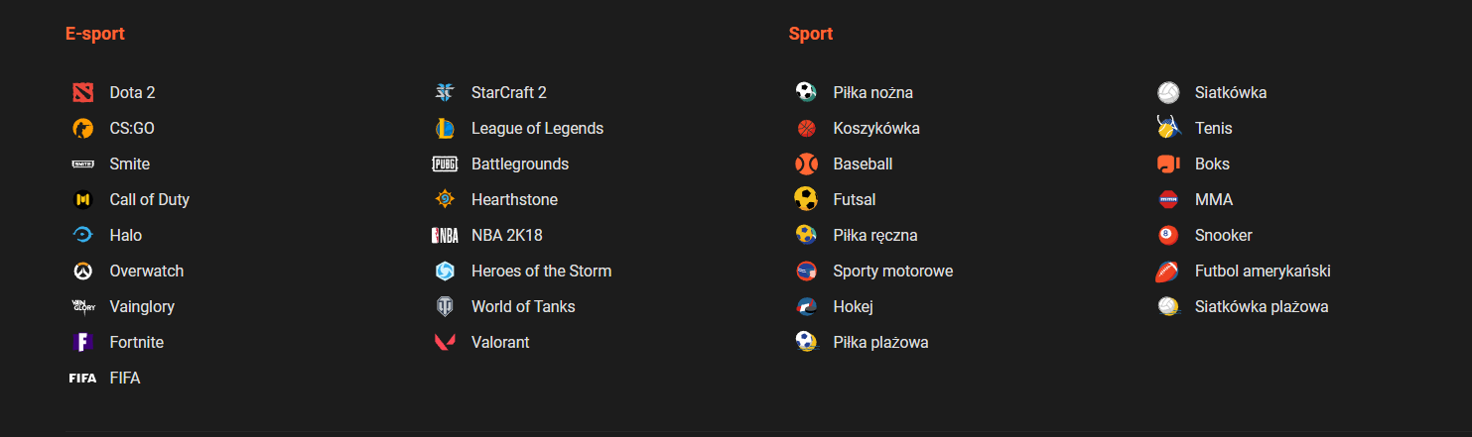Click the Snooker red ball icon
Viewport: 1472px width, 437px height.
1168,235
